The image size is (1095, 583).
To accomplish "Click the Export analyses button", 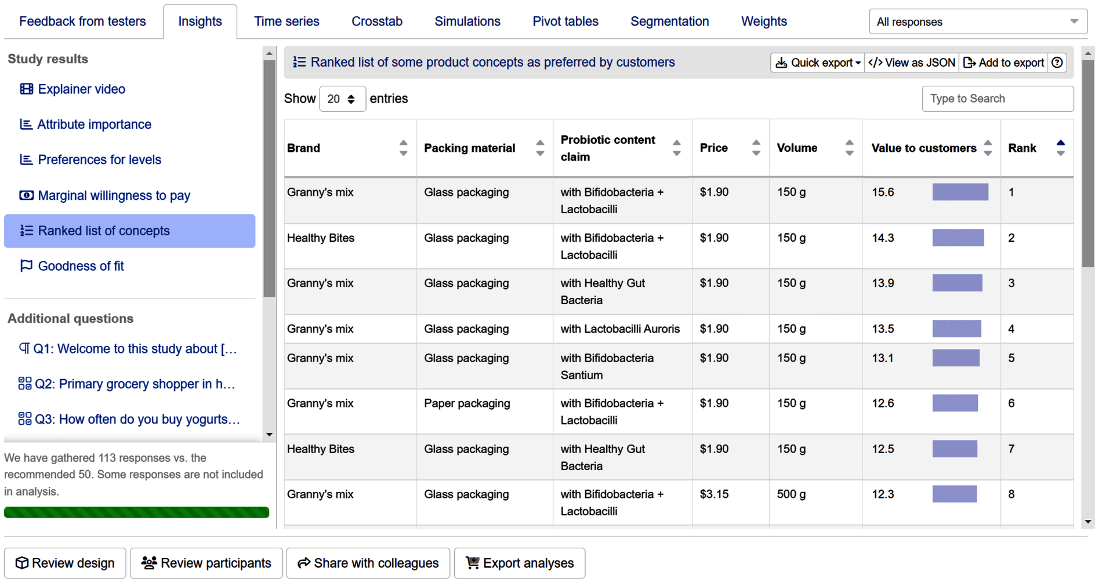I will (519, 563).
